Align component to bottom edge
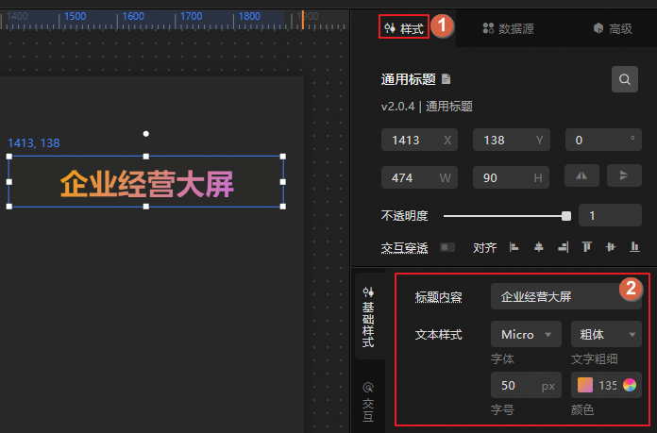The height and width of the screenshot is (433, 657). [634, 247]
